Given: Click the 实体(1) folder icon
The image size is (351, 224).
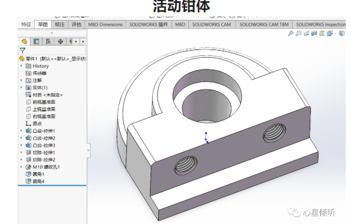Looking at the screenshot, I should point(28,87).
